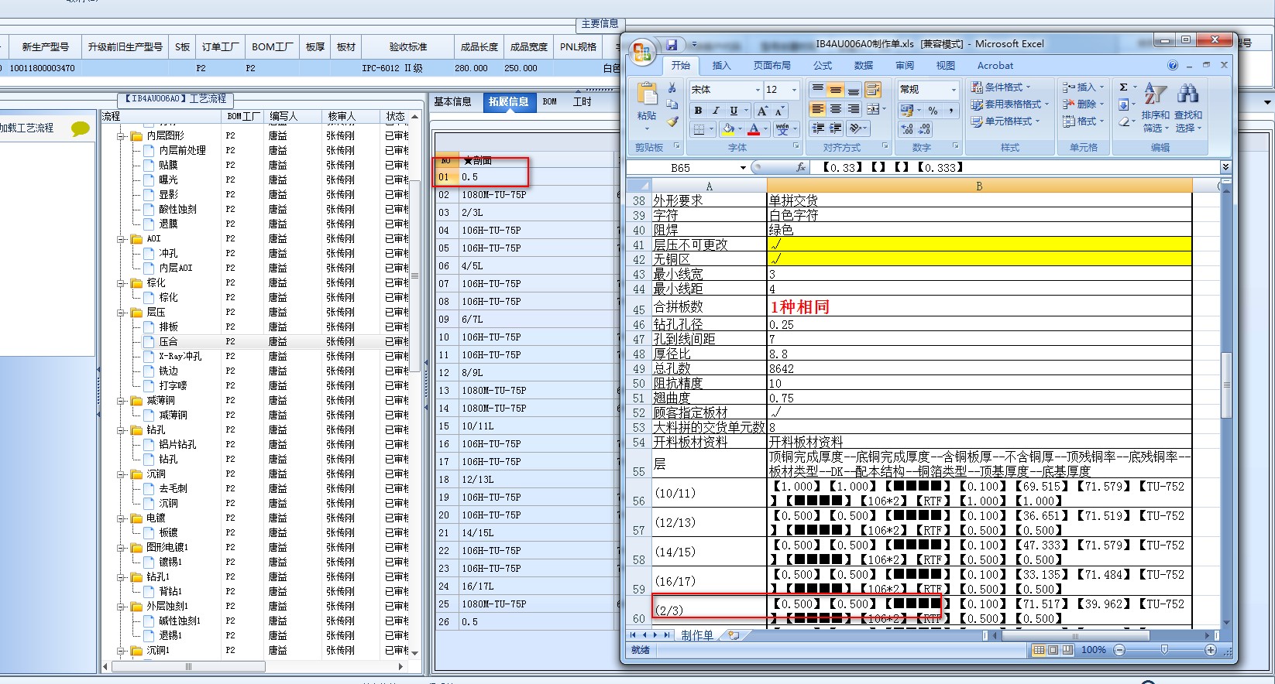Center the cell text horizontally
Viewport: 1275px width, 684px height.
point(836,109)
